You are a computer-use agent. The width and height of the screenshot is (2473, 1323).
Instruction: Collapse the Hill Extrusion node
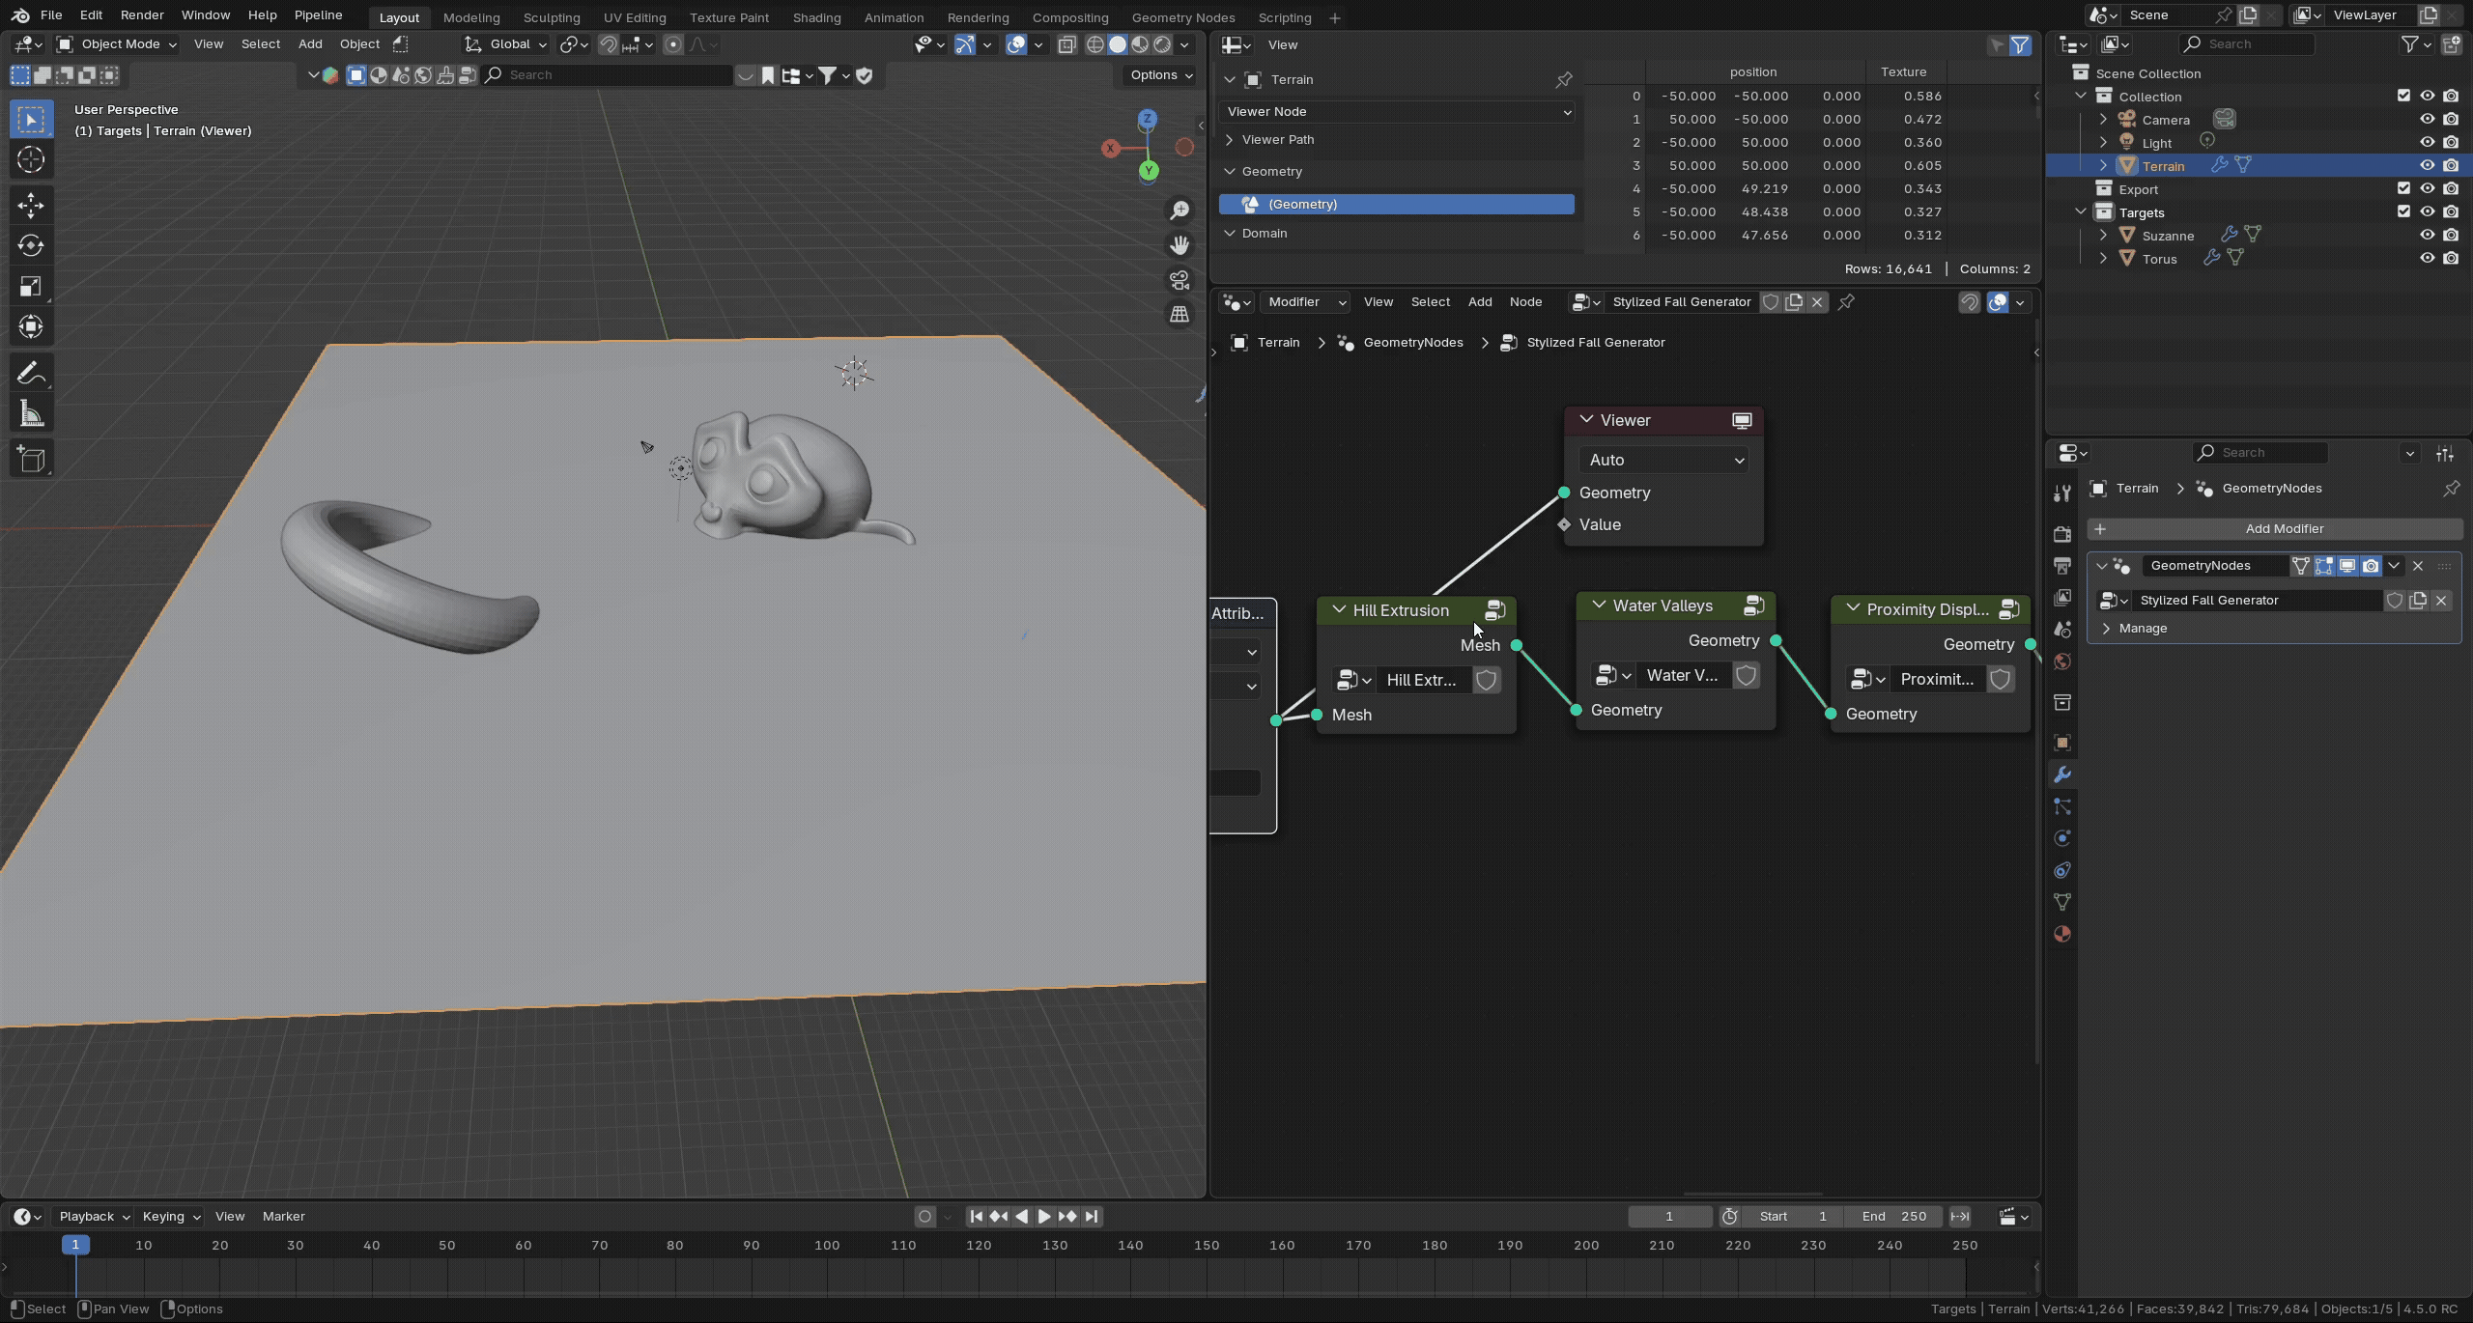pyautogui.click(x=1339, y=610)
